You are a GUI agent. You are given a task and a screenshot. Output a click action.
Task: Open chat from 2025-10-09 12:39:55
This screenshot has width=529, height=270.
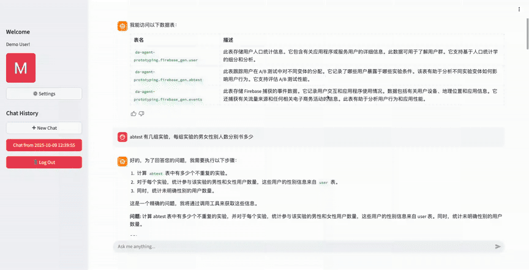pyautogui.click(x=44, y=145)
